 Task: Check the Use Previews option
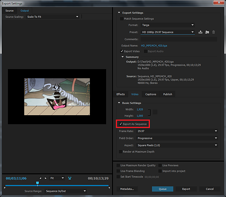[x=160, y=165]
